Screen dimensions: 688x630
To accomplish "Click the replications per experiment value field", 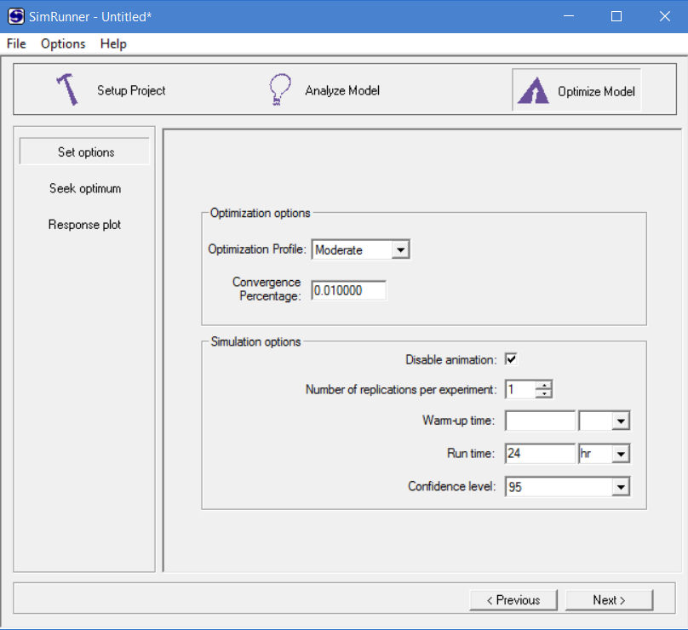I will point(520,389).
